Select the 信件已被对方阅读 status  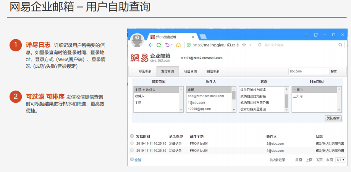coord(262,90)
